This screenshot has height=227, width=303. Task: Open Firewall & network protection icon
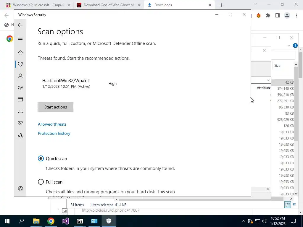tap(20, 88)
